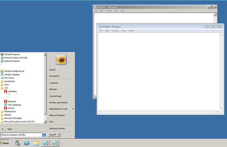The width and height of the screenshot is (227, 147).
Task: Open the arrow menu beside Log off
Action: point(59,135)
